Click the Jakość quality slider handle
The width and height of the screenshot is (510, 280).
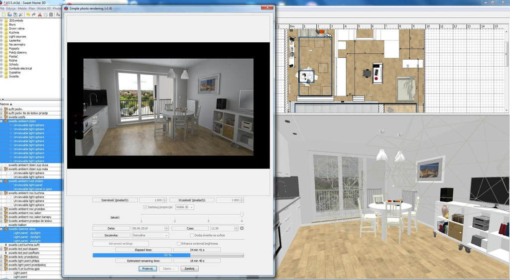click(x=242, y=214)
